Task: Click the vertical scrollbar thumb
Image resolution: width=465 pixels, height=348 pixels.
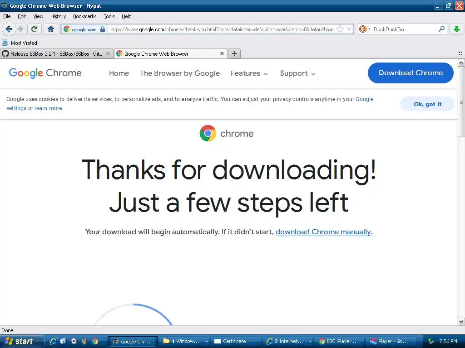Action: [x=461, y=102]
